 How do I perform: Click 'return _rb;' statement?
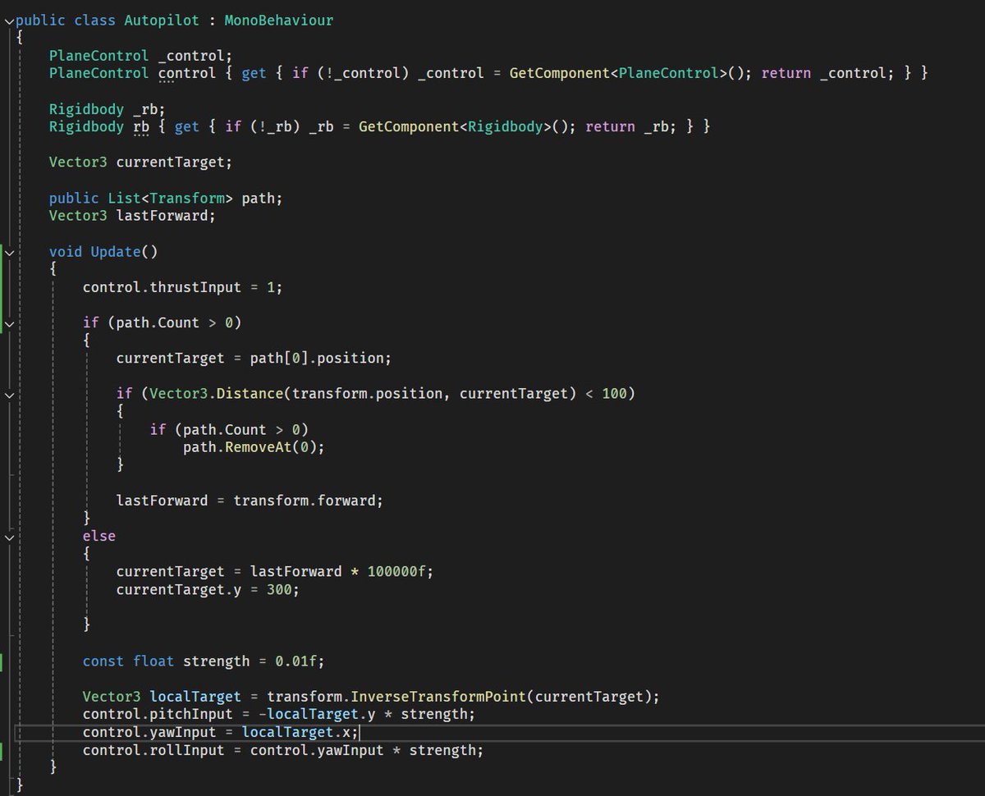(630, 126)
